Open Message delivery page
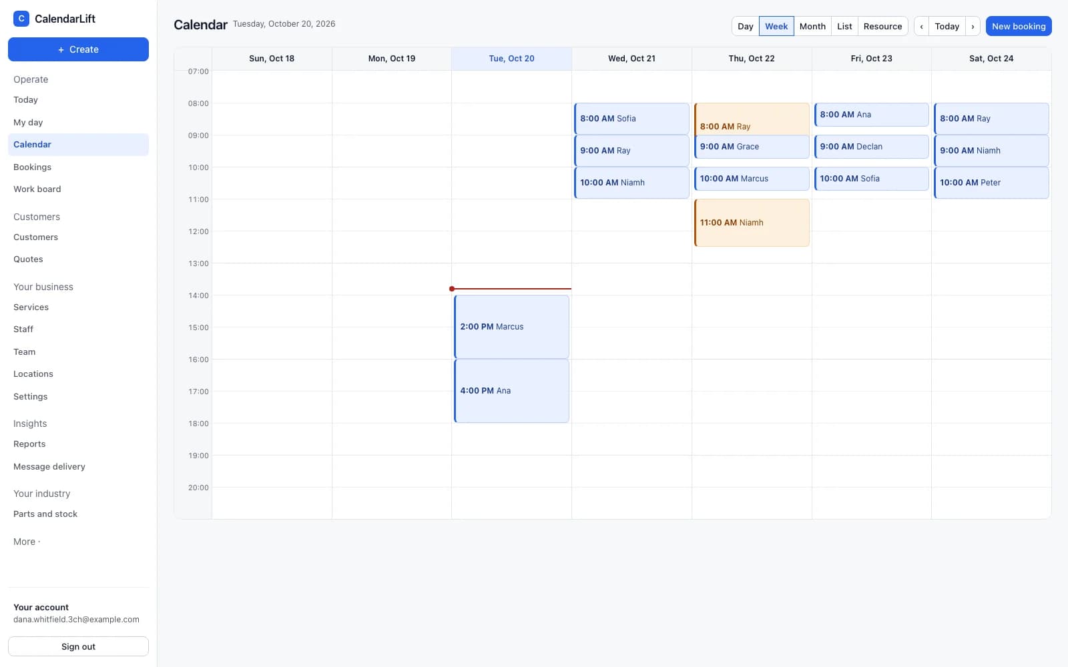 pyautogui.click(x=78, y=467)
